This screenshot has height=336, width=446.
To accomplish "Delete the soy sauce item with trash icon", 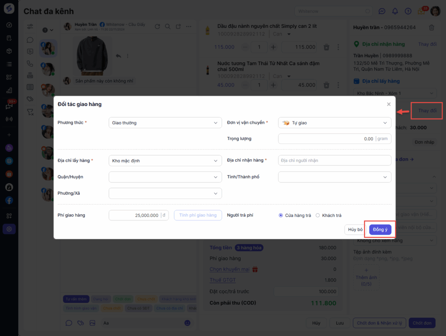I will click(326, 85).
